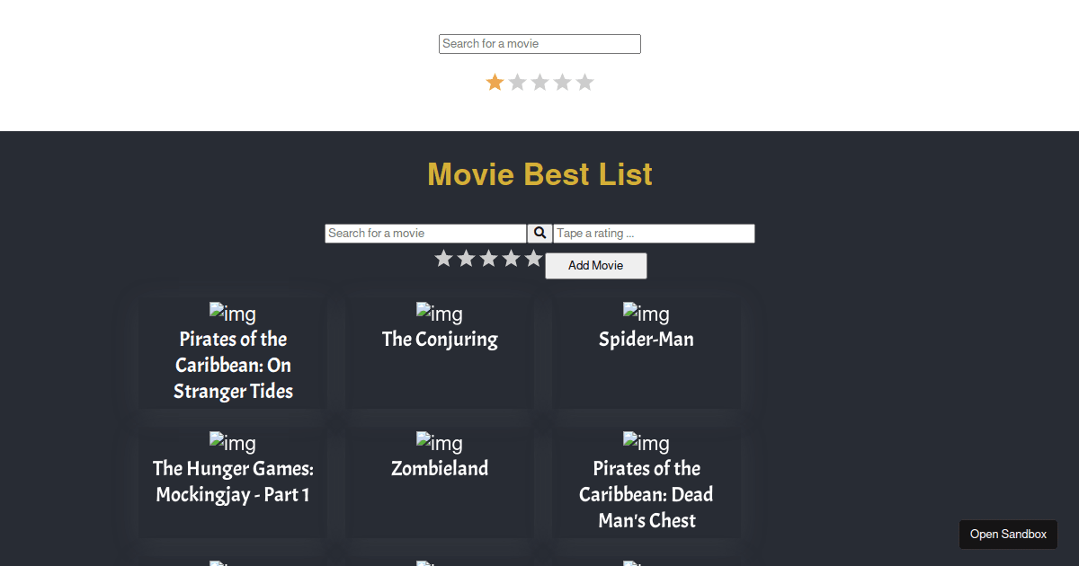Choose fourth star beside the Add Movie button

click(511, 259)
